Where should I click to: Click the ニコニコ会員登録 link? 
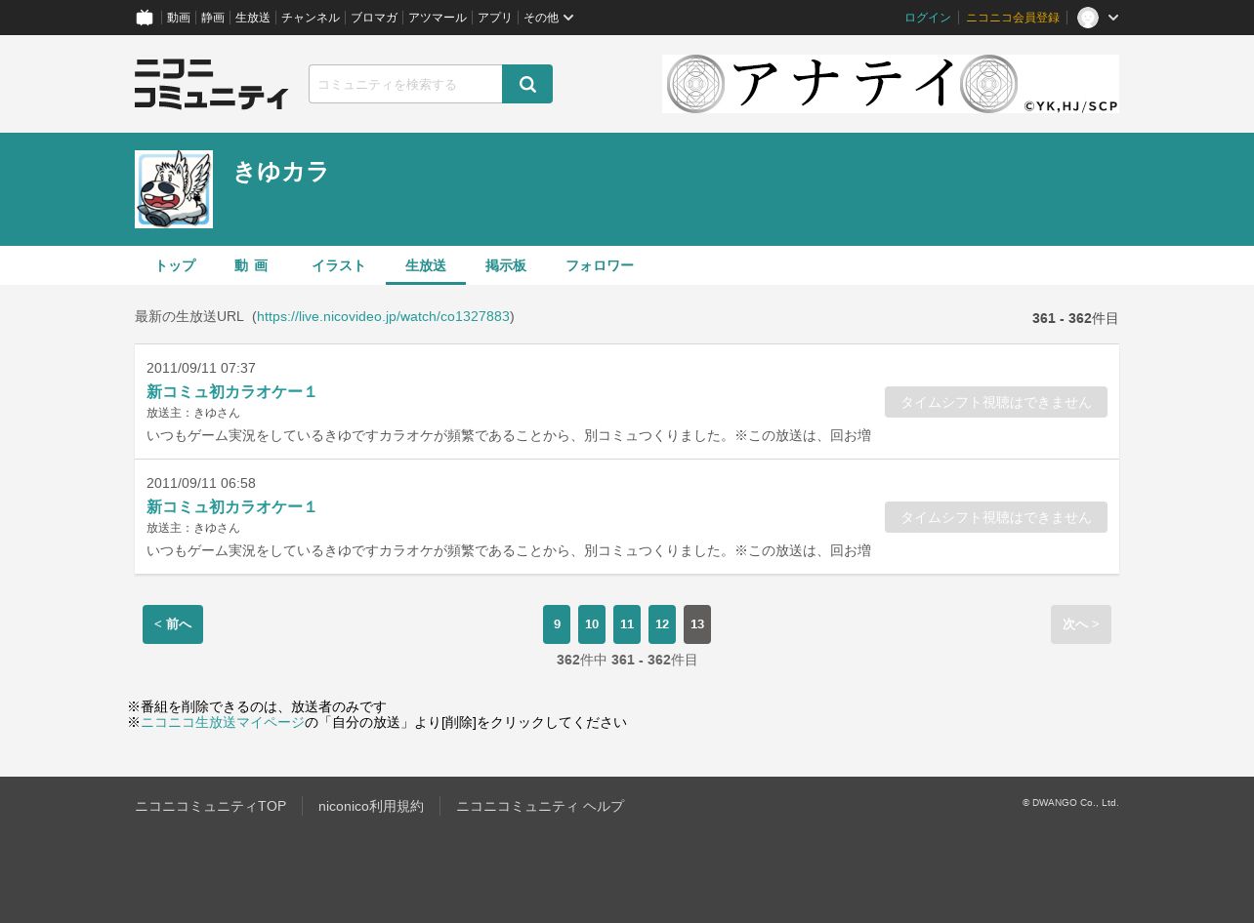(1013, 18)
